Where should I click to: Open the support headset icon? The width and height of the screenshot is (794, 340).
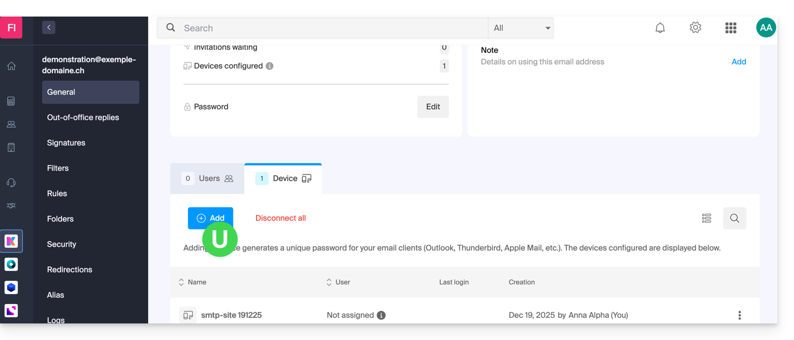[11, 183]
